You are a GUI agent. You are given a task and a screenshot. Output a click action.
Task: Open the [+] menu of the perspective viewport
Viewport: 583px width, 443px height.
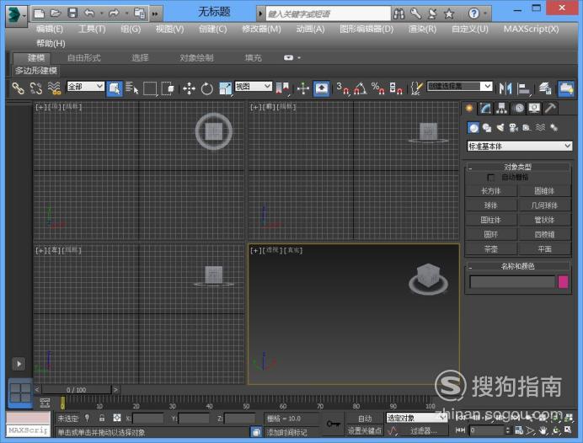[x=256, y=251]
